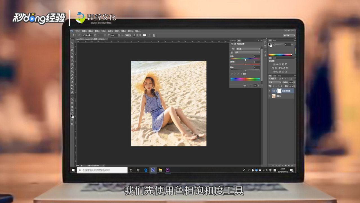Open character panel from type options bar
The image size is (360, 203).
(x=154, y=35)
